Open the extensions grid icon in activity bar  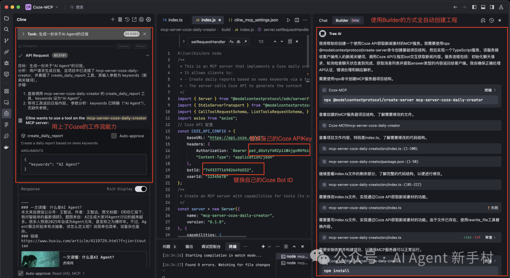[6, 92]
